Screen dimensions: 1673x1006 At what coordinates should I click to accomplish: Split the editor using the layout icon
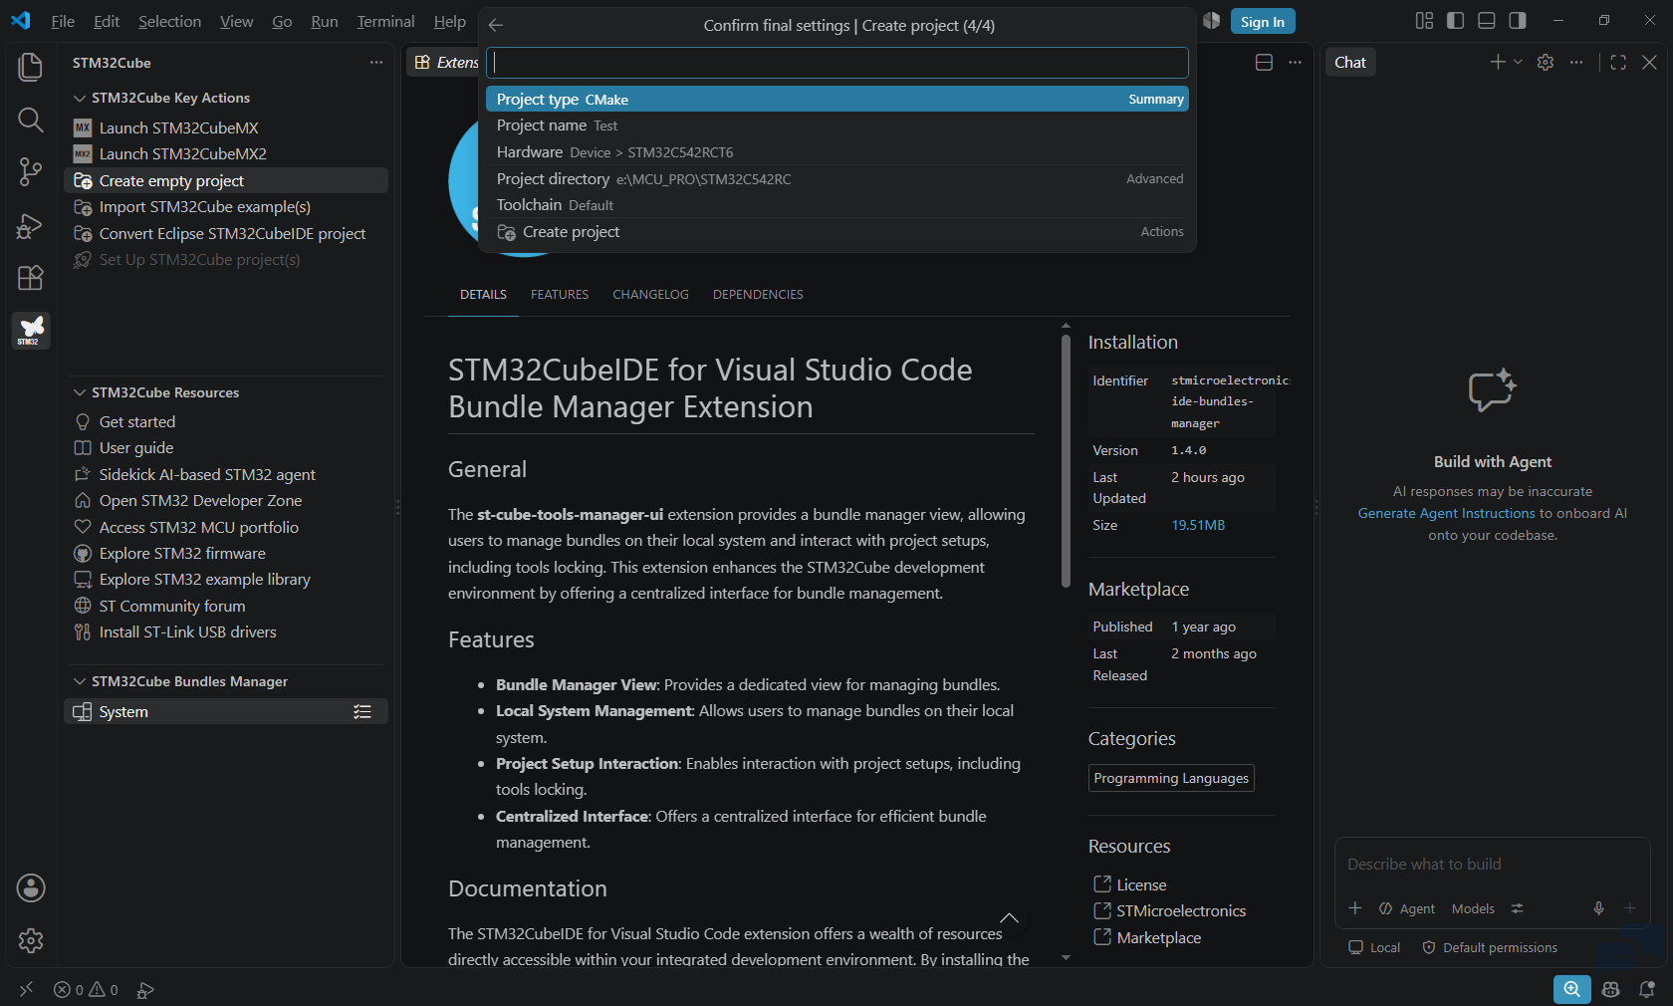pos(1264,62)
